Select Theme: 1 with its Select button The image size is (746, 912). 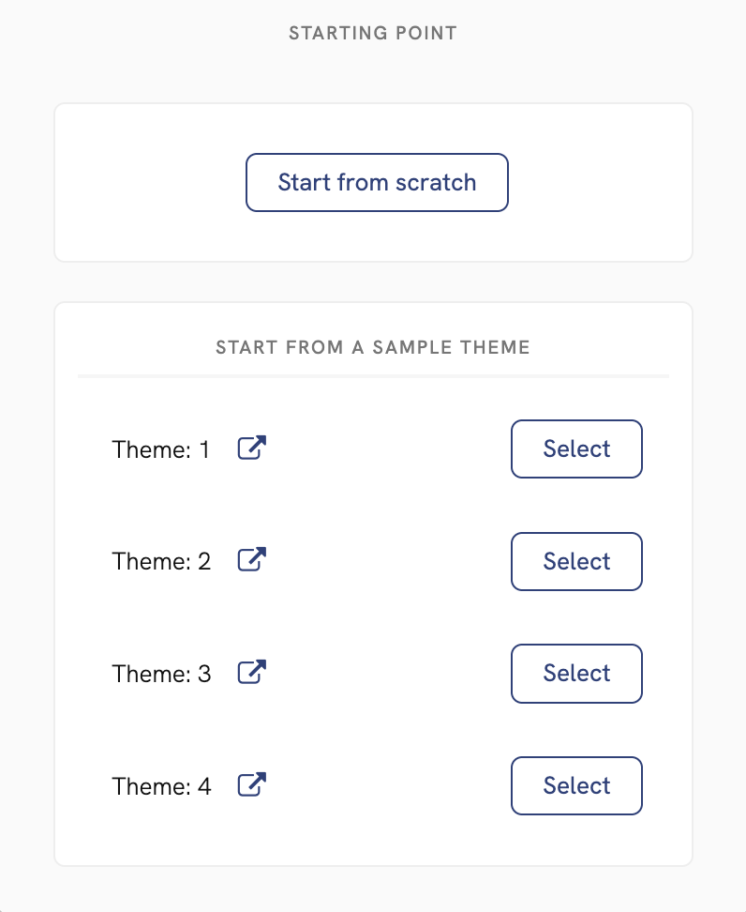(x=576, y=448)
